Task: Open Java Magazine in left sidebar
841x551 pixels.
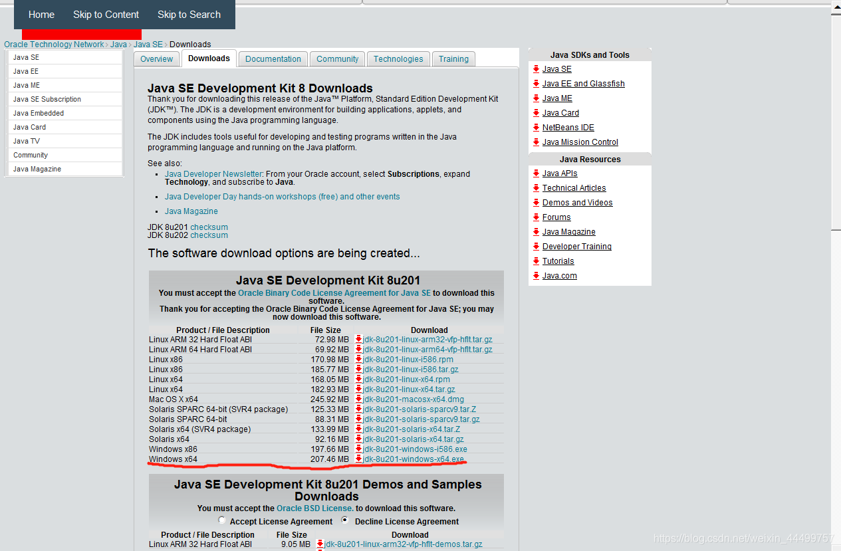Action: (65, 169)
